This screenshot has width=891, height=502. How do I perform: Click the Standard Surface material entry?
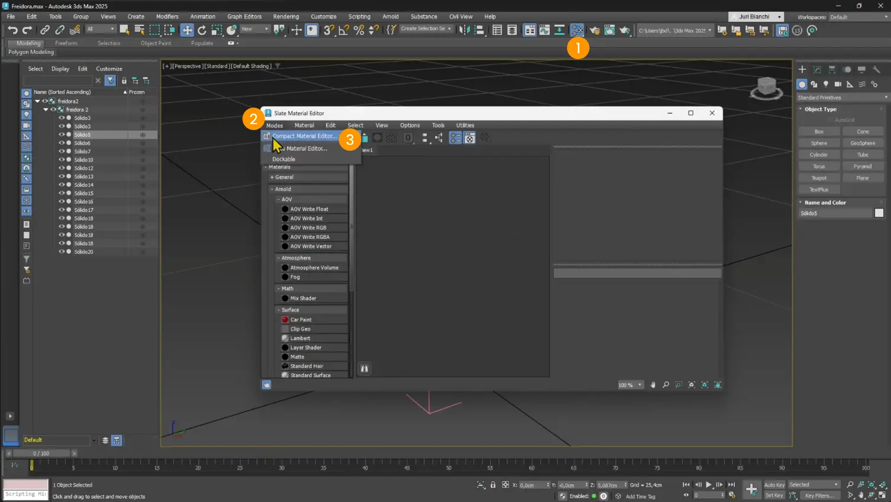coord(310,375)
